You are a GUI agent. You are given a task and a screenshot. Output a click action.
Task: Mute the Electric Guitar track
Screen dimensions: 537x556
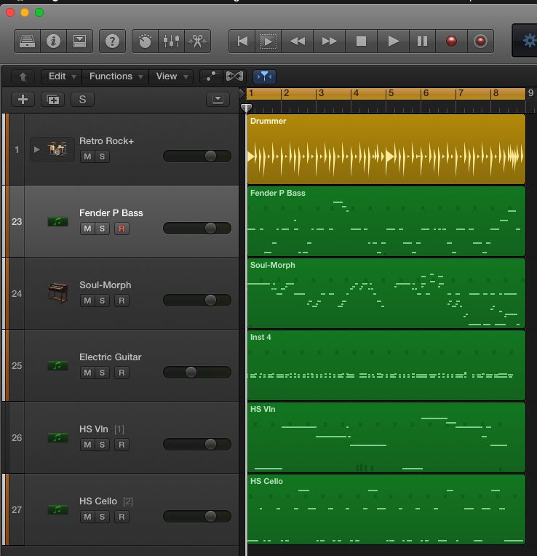tap(87, 373)
